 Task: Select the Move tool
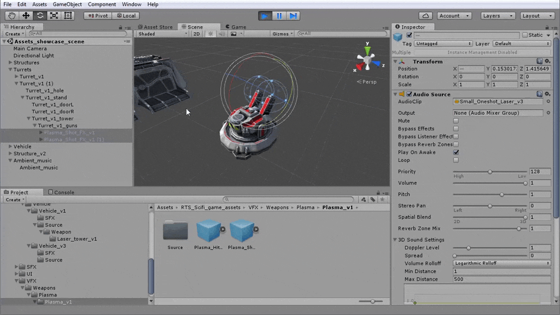26,16
